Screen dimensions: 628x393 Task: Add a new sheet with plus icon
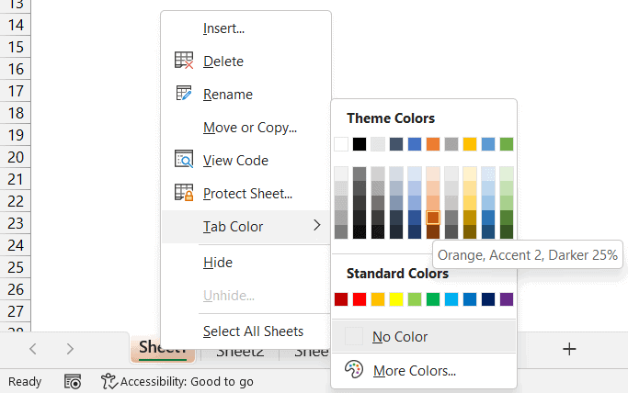(x=569, y=349)
